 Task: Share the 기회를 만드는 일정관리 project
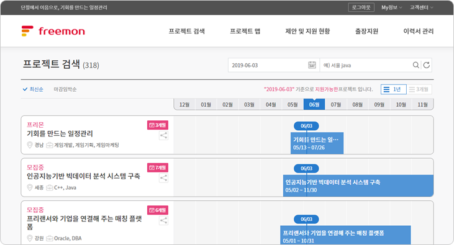163,135
